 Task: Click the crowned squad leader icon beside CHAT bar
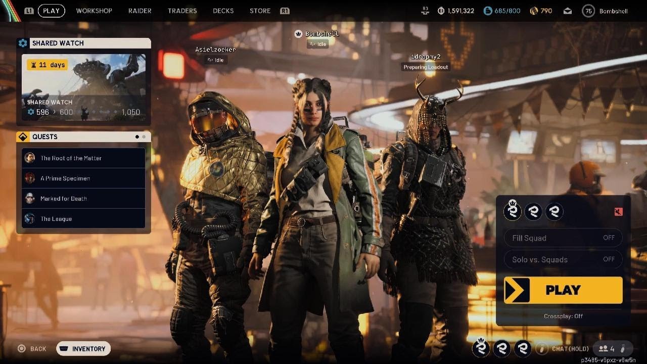(481, 348)
